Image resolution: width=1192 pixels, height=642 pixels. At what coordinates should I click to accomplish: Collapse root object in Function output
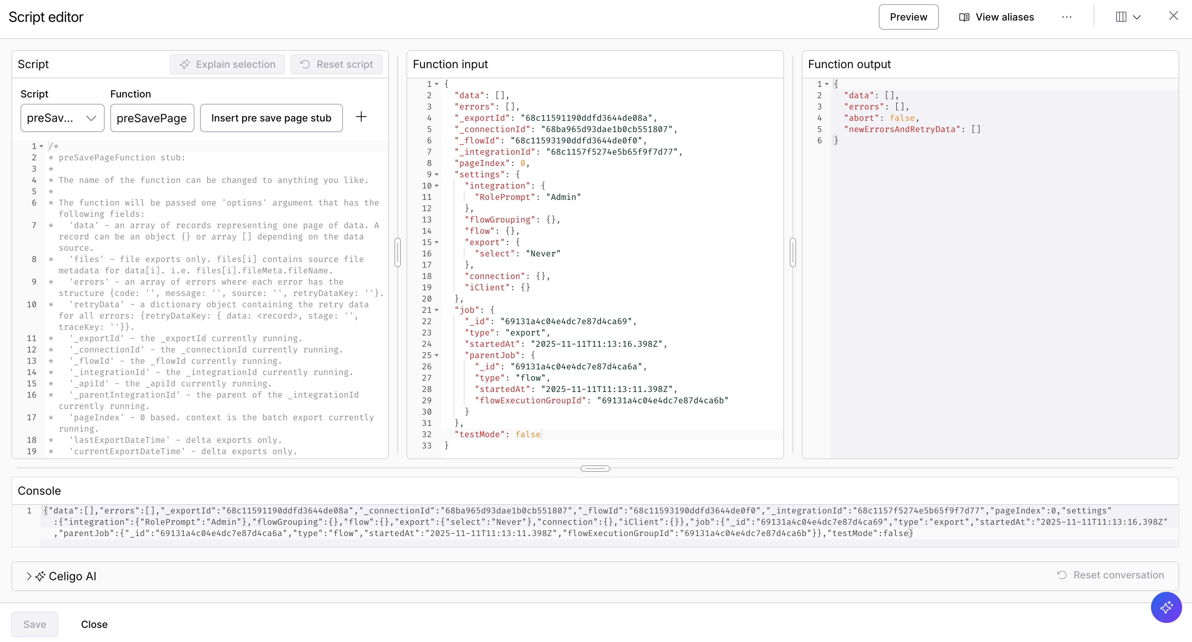[826, 84]
